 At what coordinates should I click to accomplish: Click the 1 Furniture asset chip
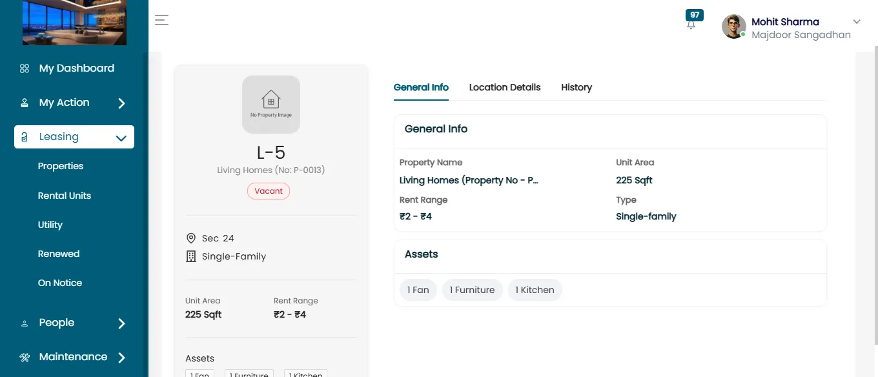(x=472, y=290)
